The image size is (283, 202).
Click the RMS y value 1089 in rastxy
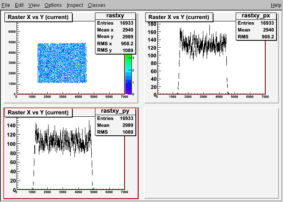128,50
